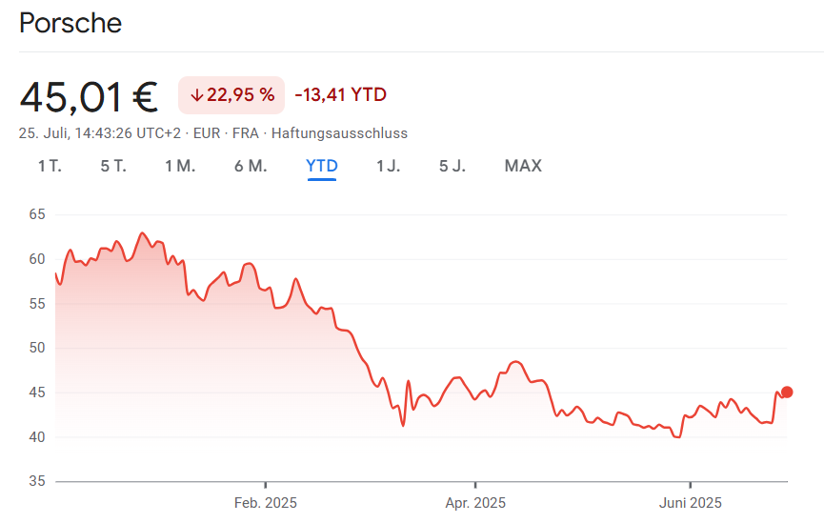Click the 65 y-axis label
Image resolution: width=824 pixels, height=523 pixels.
(37, 214)
